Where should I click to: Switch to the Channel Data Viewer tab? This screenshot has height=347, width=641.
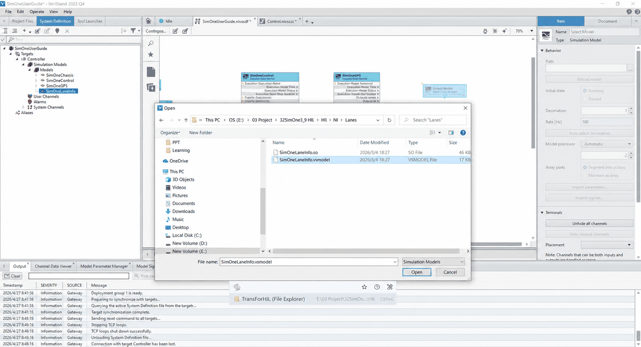(x=53, y=266)
